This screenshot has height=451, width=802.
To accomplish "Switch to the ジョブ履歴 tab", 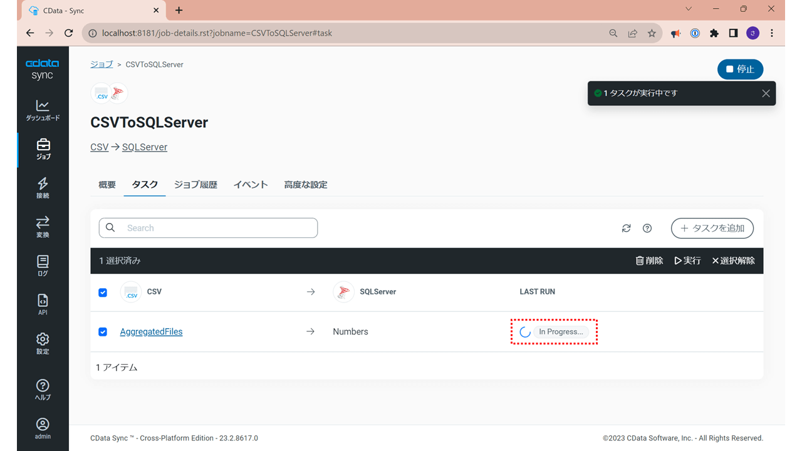I will click(195, 185).
